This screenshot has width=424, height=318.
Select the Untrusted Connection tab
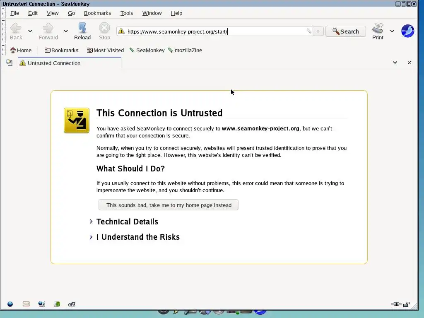[x=70, y=63]
